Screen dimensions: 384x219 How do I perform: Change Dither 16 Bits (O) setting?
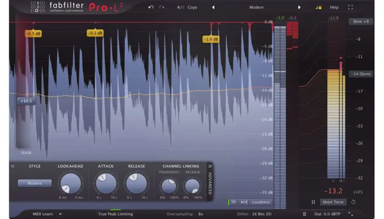pyautogui.click(x=261, y=214)
